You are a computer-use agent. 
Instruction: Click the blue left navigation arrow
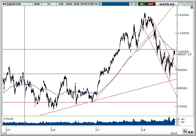pyautogui.click(x=189, y=132)
